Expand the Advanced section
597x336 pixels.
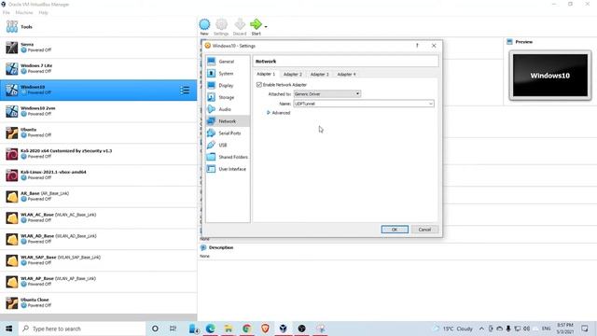point(278,113)
